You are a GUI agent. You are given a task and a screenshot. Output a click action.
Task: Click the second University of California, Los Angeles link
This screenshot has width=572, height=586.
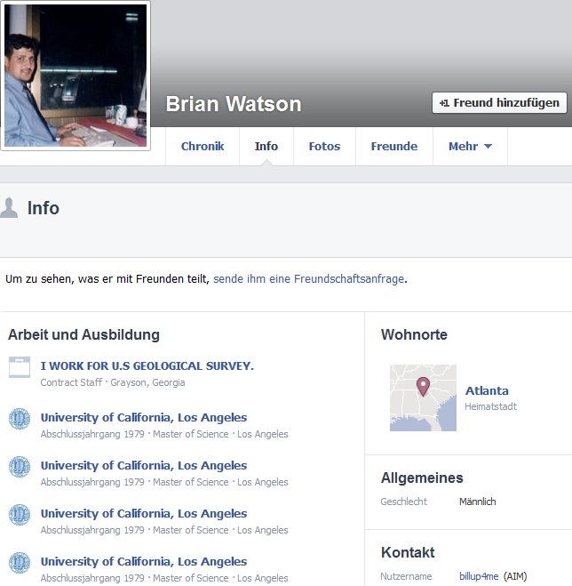click(x=144, y=466)
